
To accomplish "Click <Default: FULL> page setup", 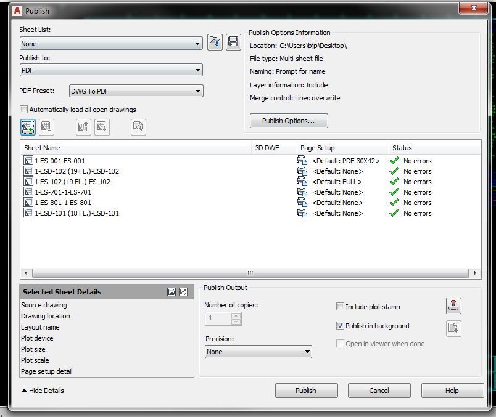I will point(337,181).
